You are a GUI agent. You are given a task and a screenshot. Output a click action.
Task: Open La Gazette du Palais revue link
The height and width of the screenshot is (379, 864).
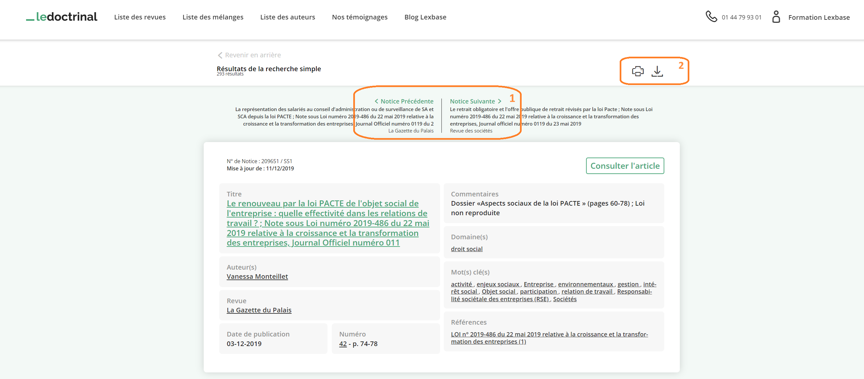click(259, 310)
